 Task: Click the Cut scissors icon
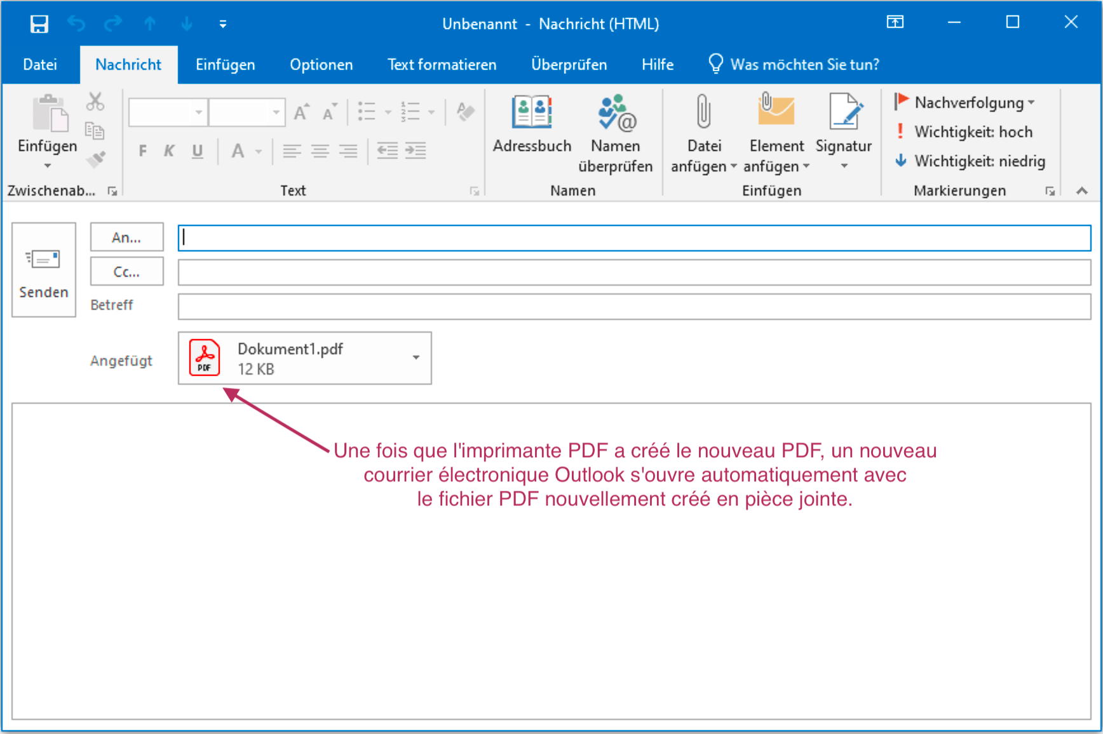tap(95, 102)
